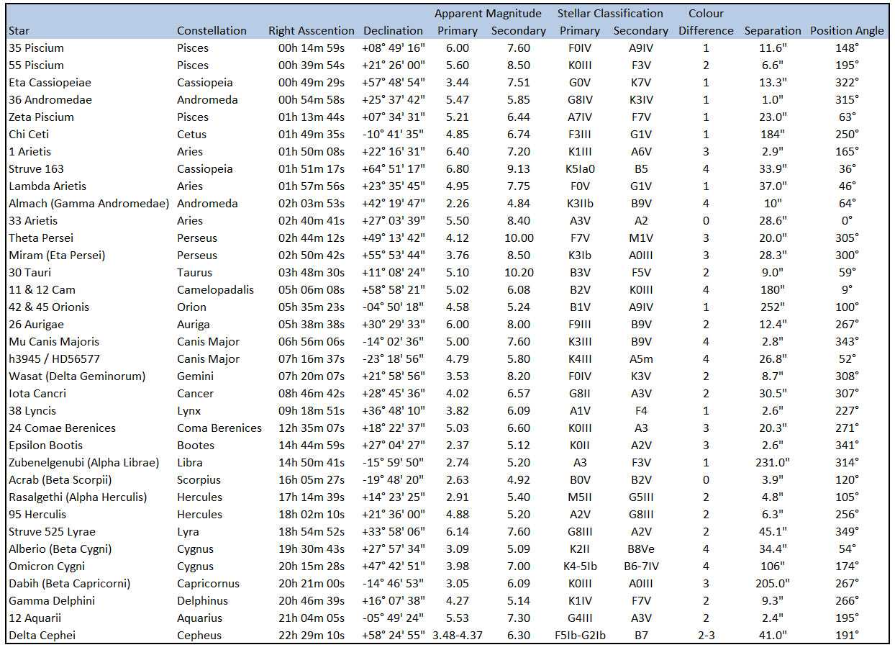Viewport: 895px width, 650px height.
Task: Select the 'Chi Ceti' cell
Action: [x=29, y=135]
